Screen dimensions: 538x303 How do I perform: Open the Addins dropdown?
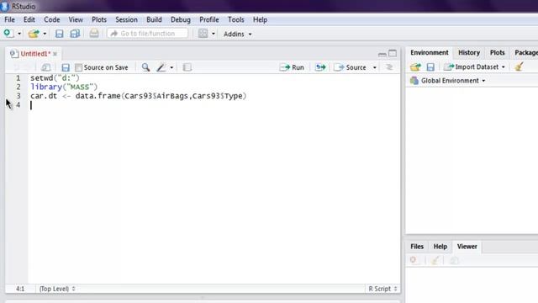click(x=237, y=34)
